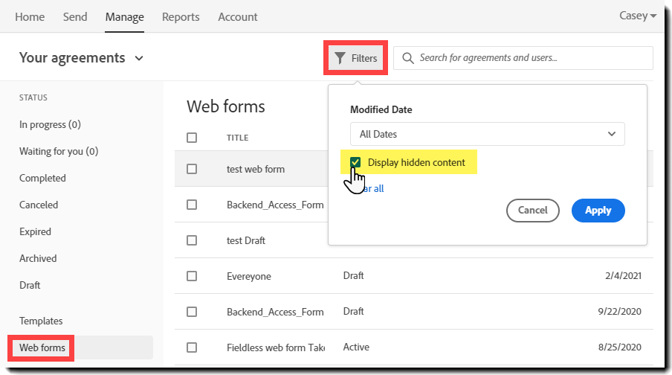Switch to the Send tab
The width and height of the screenshot is (672, 375).
click(75, 16)
